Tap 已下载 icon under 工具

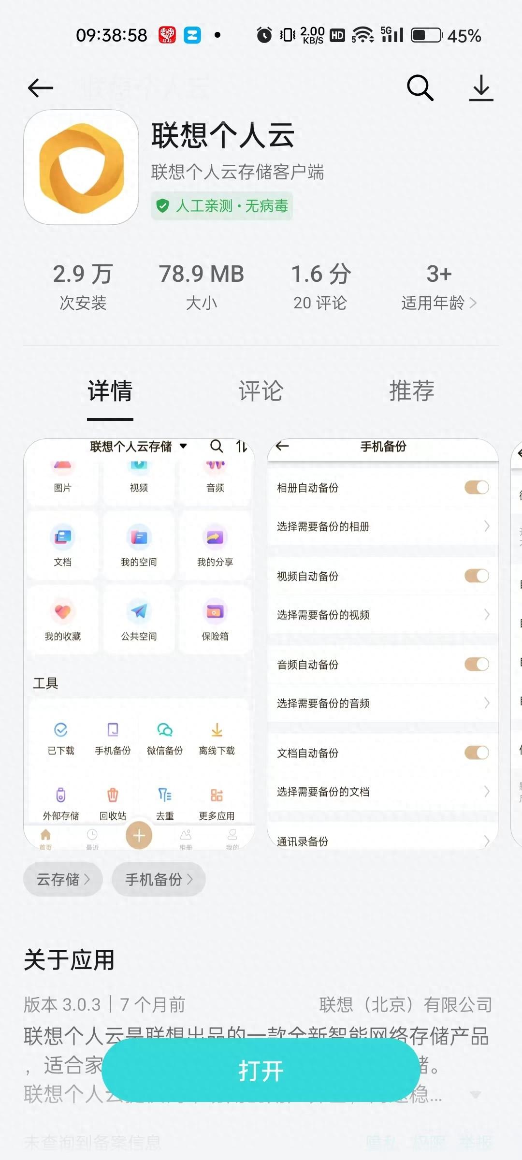click(61, 729)
